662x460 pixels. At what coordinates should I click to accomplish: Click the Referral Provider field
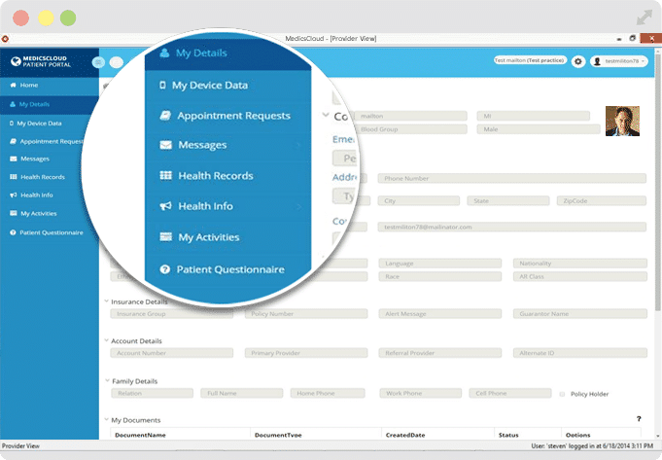point(440,353)
